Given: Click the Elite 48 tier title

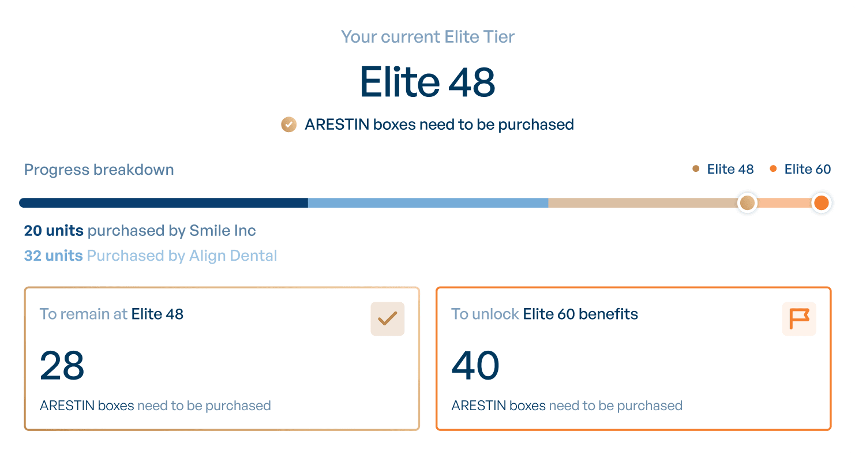Looking at the screenshot, I should click(427, 81).
